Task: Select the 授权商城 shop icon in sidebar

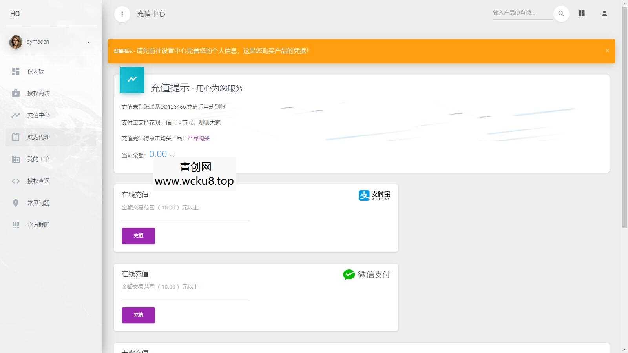Action: [16, 93]
